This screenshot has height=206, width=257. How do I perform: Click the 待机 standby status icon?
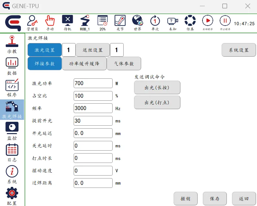pos(67,22)
